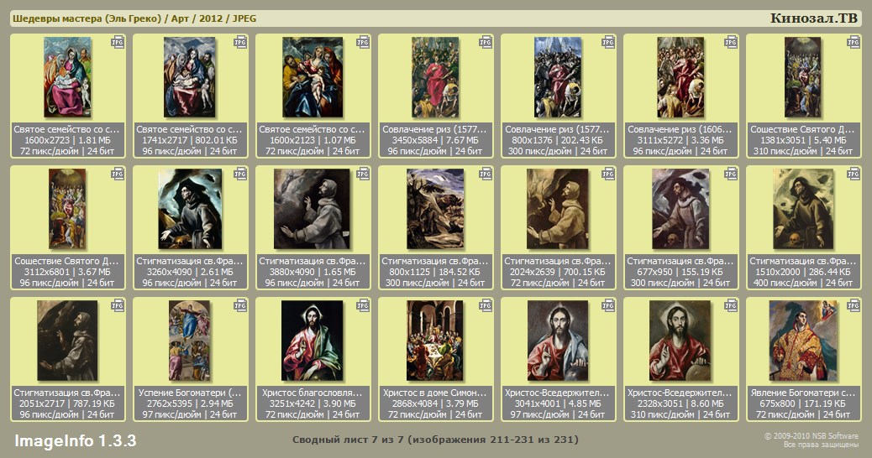This screenshot has height=458, width=872.
Task: Select the Христос-Вседержитель thumbnail sized 2328x3051
Action: click(x=680, y=340)
